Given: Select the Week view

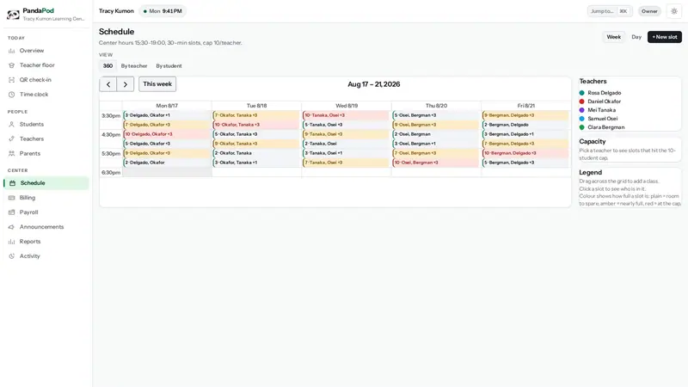Looking at the screenshot, I should tap(613, 37).
